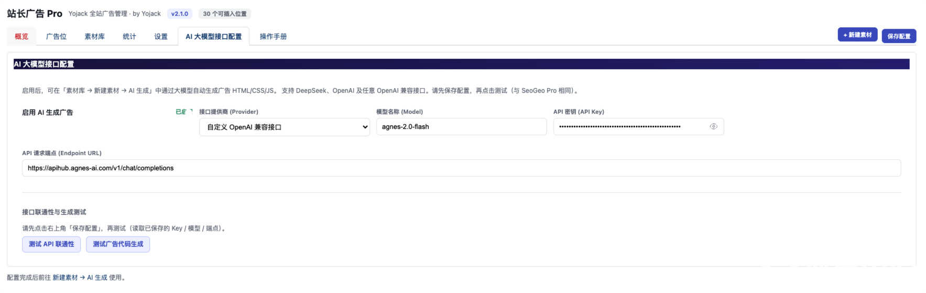Click the 接口联通性与生成测试 heading

[x=54, y=212]
